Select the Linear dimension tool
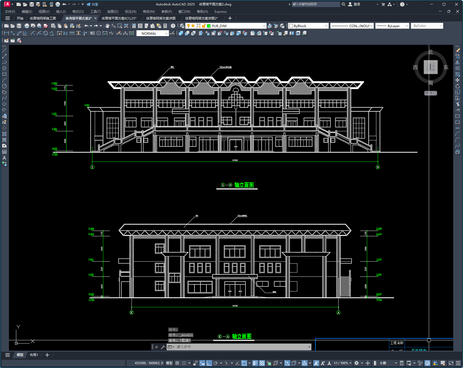The height and width of the screenshot is (368, 463). click(7, 33)
